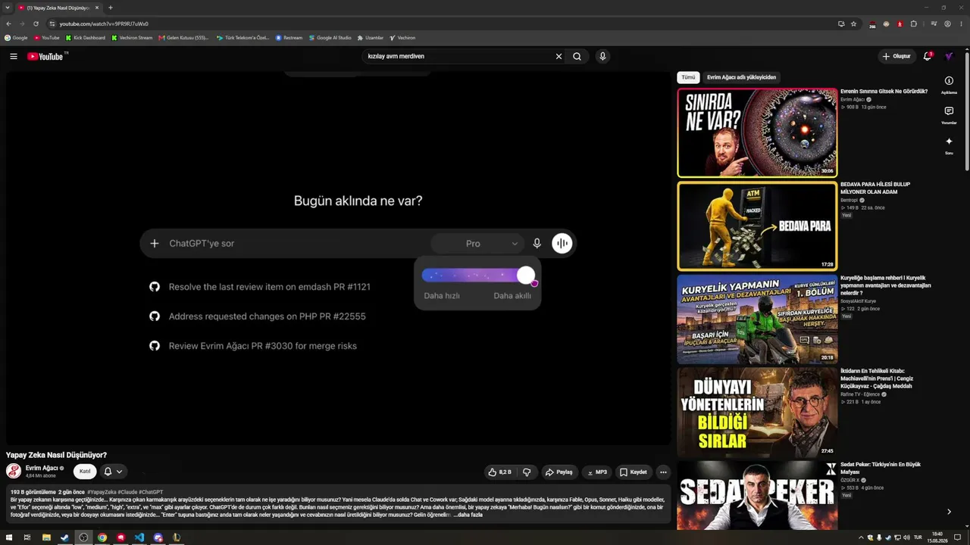Click the Evrim Ağacı PR #3030 suggestion

253,346
